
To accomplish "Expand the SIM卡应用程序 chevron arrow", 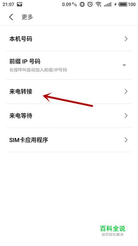I will pos(126,140).
